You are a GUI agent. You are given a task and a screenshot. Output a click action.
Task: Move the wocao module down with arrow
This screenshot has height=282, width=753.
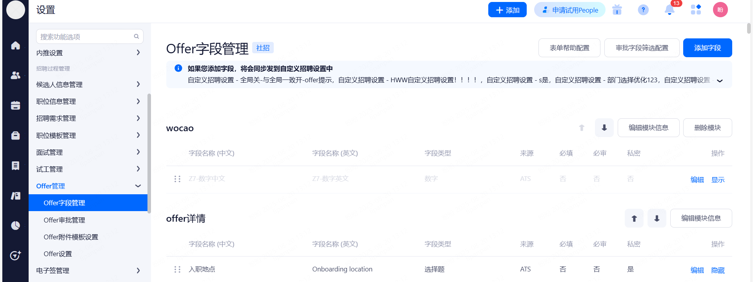pos(604,128)
